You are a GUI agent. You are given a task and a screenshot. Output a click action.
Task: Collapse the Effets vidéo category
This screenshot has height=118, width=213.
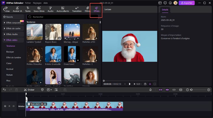point(13,40)
